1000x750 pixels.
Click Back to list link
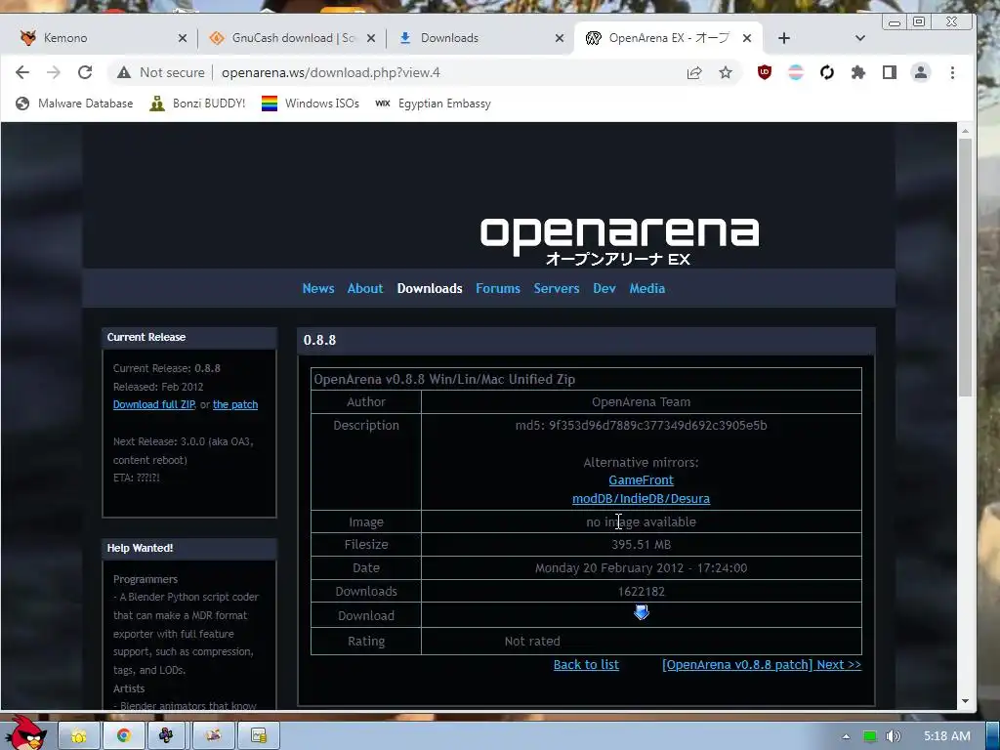point(586,664)
